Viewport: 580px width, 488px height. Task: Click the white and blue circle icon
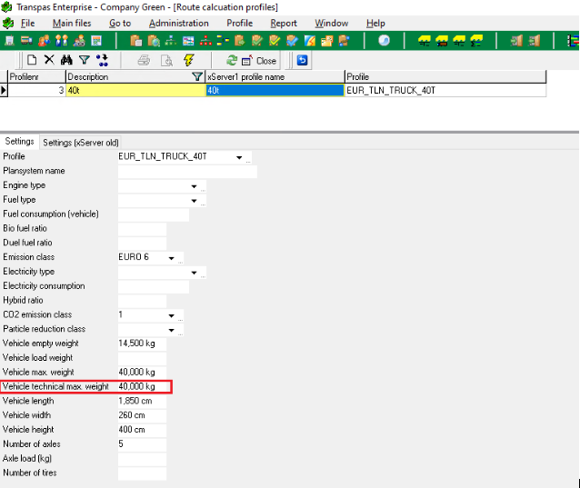pyautogui.click(x=384, y=40)
